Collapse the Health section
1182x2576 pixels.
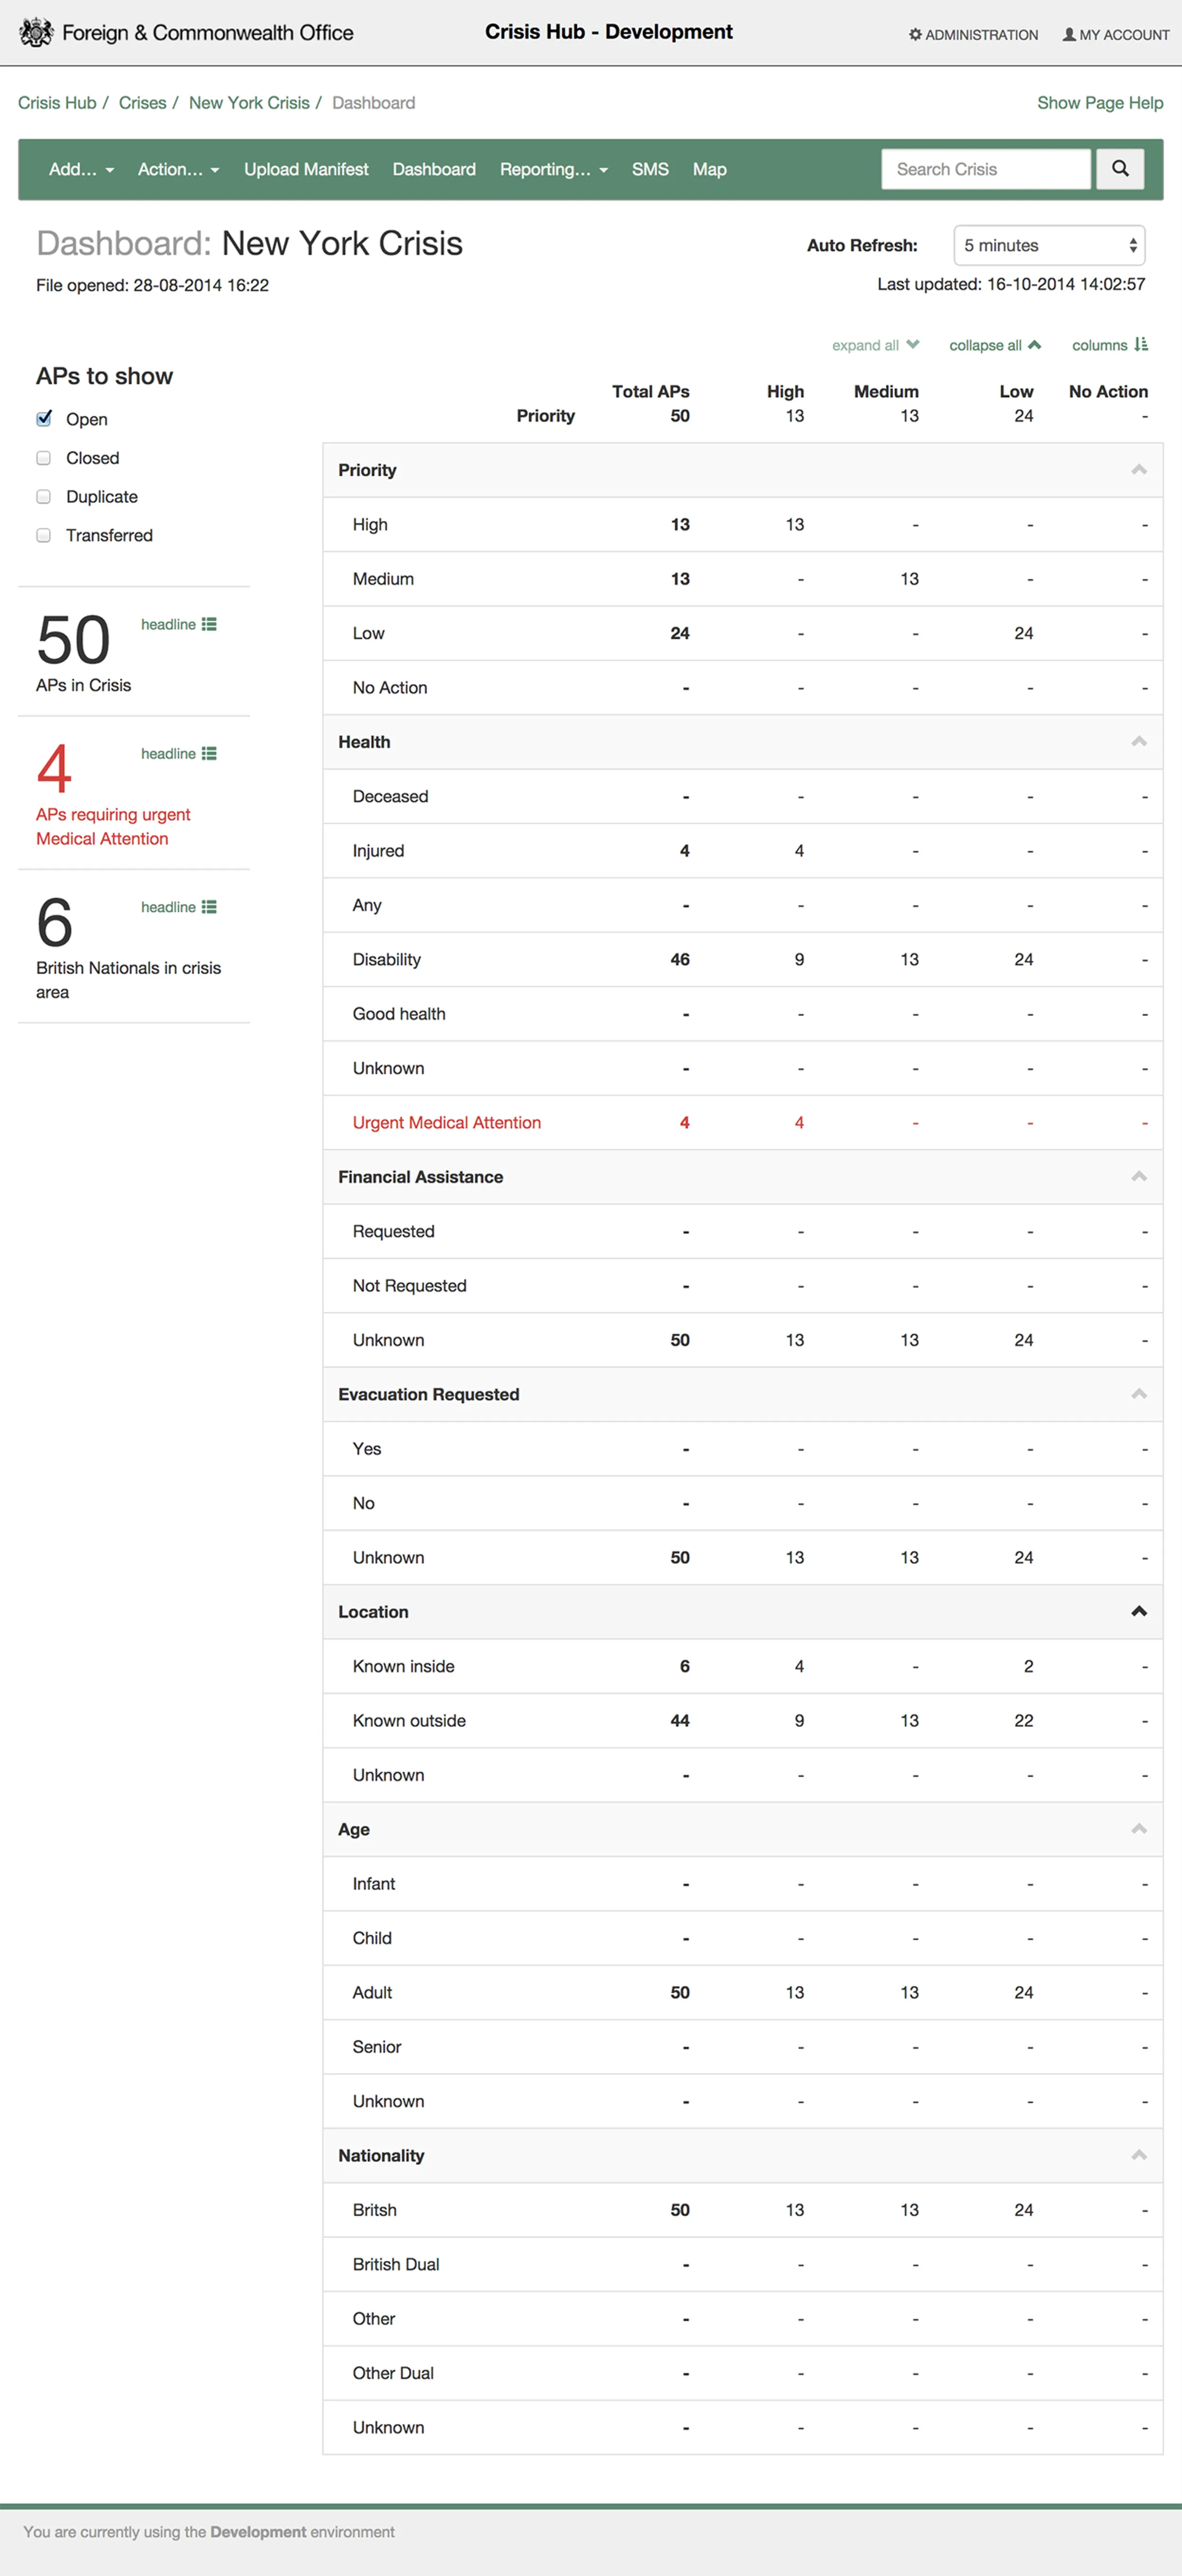[1139, 742]
